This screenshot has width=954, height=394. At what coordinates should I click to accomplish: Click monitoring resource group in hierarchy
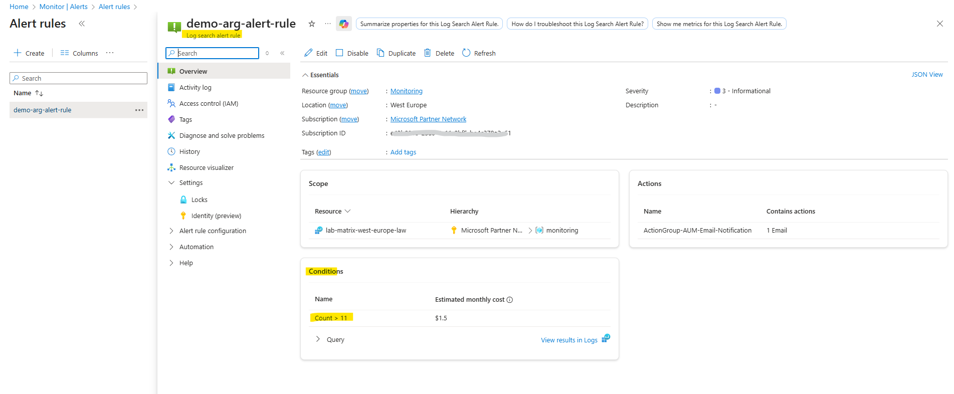click(x=562, y=231)
